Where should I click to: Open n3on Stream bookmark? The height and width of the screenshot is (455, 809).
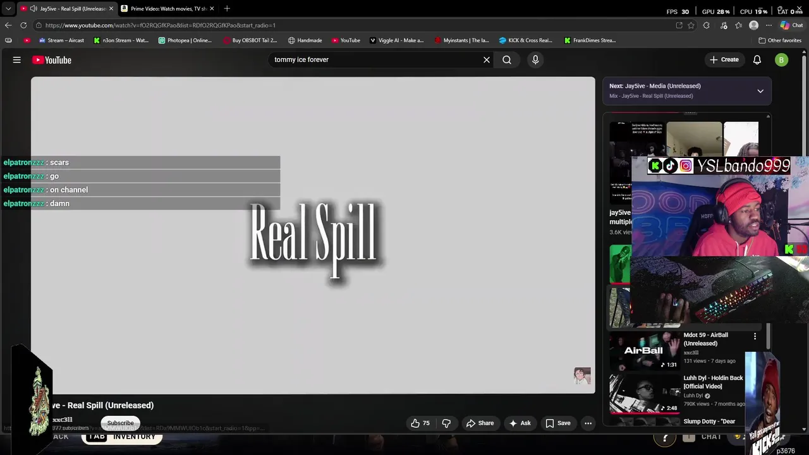[121, 40]
